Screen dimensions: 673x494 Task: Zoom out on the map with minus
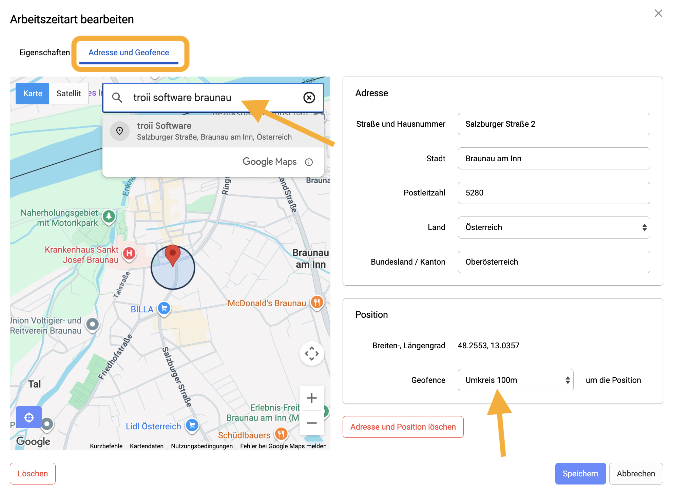coord(312,423)
